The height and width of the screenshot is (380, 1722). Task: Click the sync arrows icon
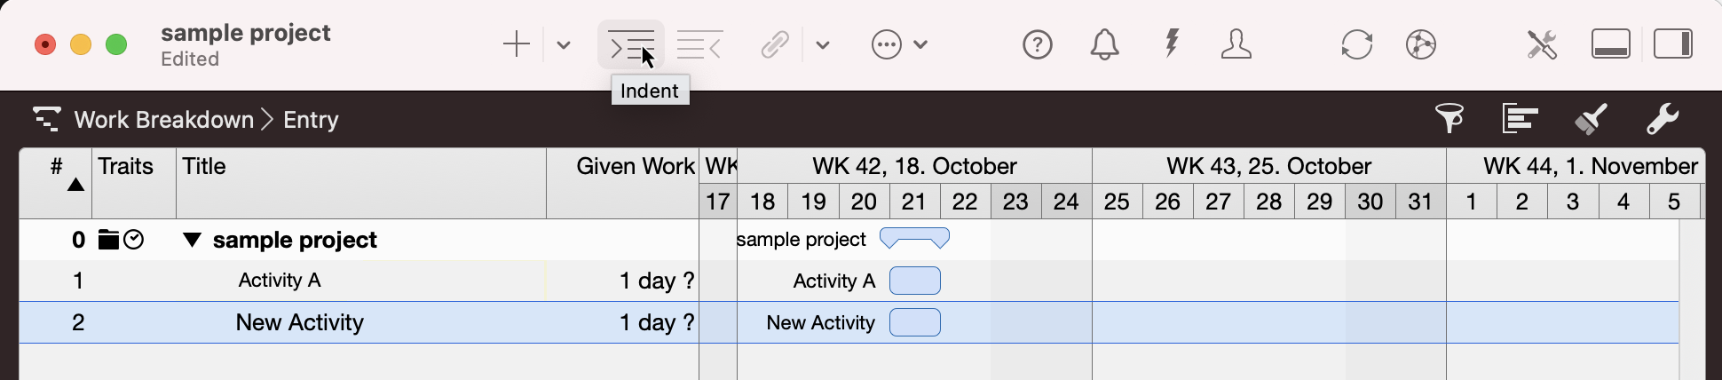(x=1356, y=44)
